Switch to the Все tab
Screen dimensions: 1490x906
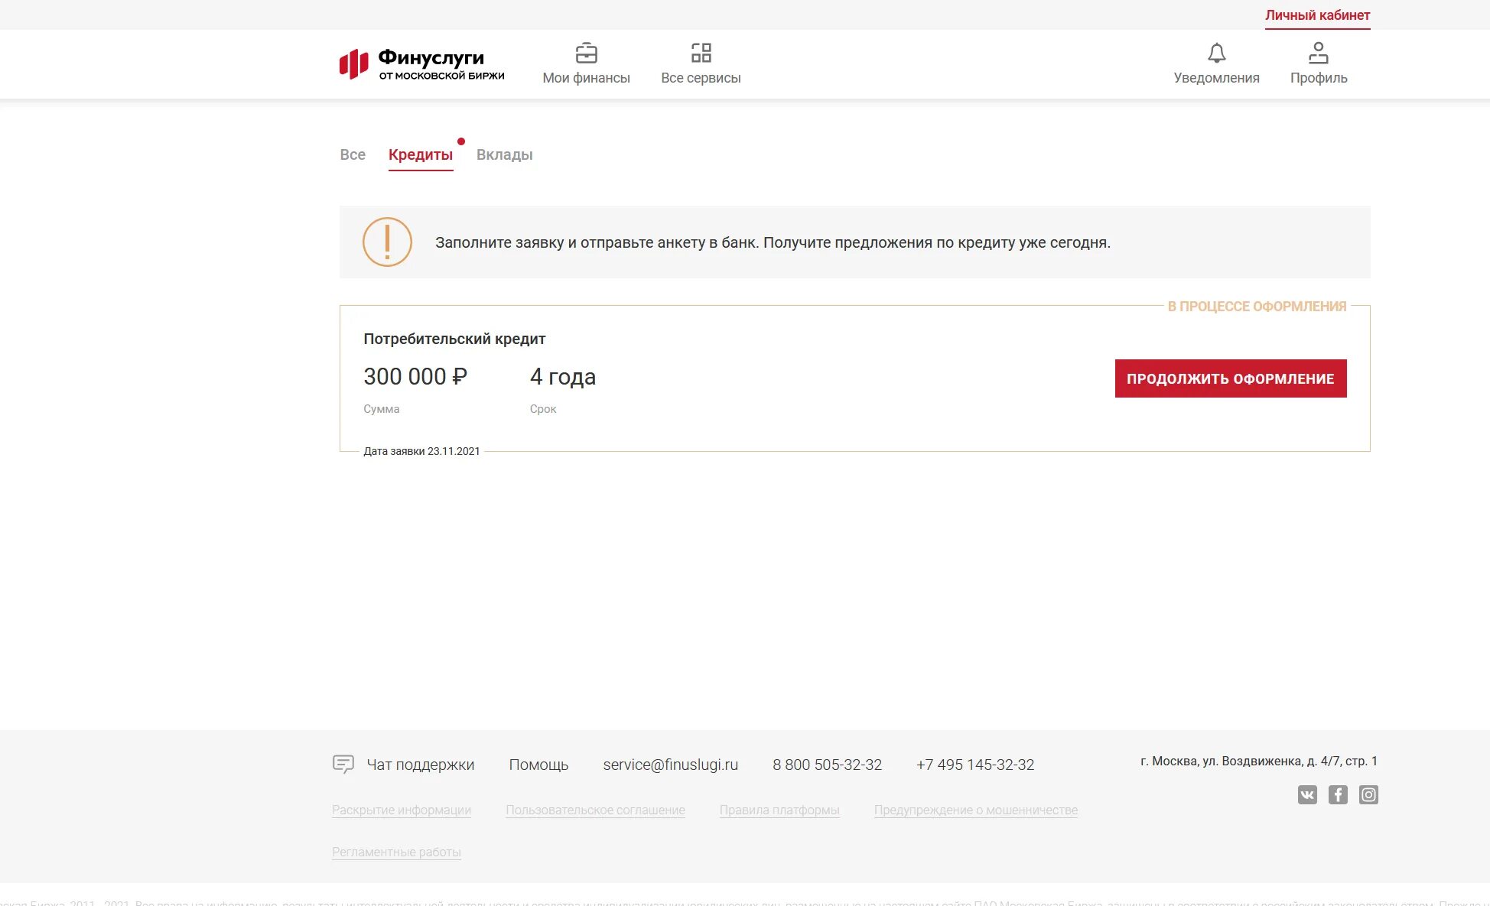[353, 154]
